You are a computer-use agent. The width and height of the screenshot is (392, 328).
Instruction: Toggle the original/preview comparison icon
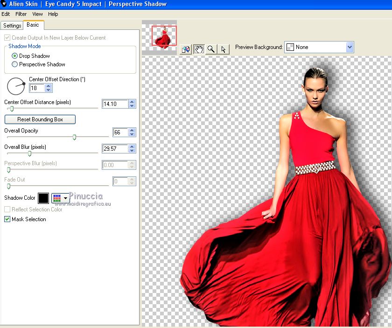point(186,49)
